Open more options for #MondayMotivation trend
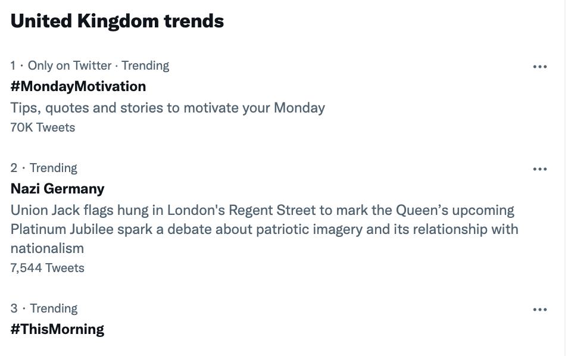 539,67
